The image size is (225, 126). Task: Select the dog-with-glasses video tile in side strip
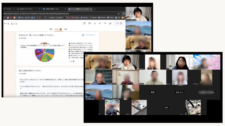(138, 43)
